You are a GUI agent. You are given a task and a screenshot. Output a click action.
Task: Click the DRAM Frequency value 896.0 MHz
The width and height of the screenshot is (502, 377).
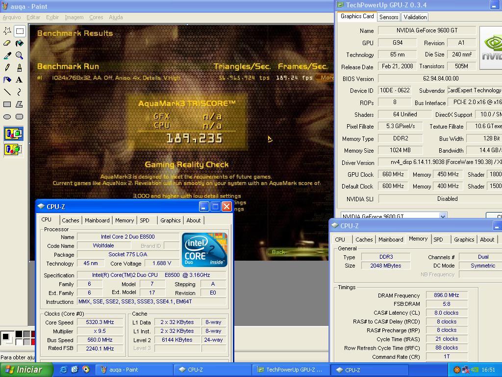point(446,295)
